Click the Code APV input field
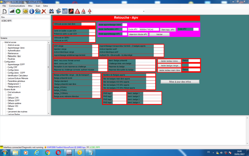Viewport: 249px width, 156px height. [149, 29]
